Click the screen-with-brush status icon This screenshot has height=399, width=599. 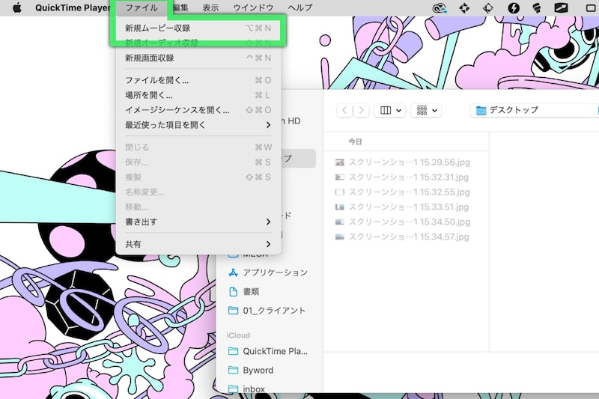561,7
